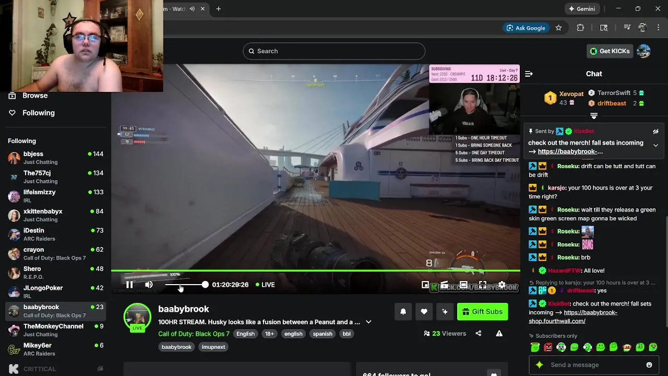Open emoji picker in chat input
Screen dimensions: 668x376
coord(649,365)
